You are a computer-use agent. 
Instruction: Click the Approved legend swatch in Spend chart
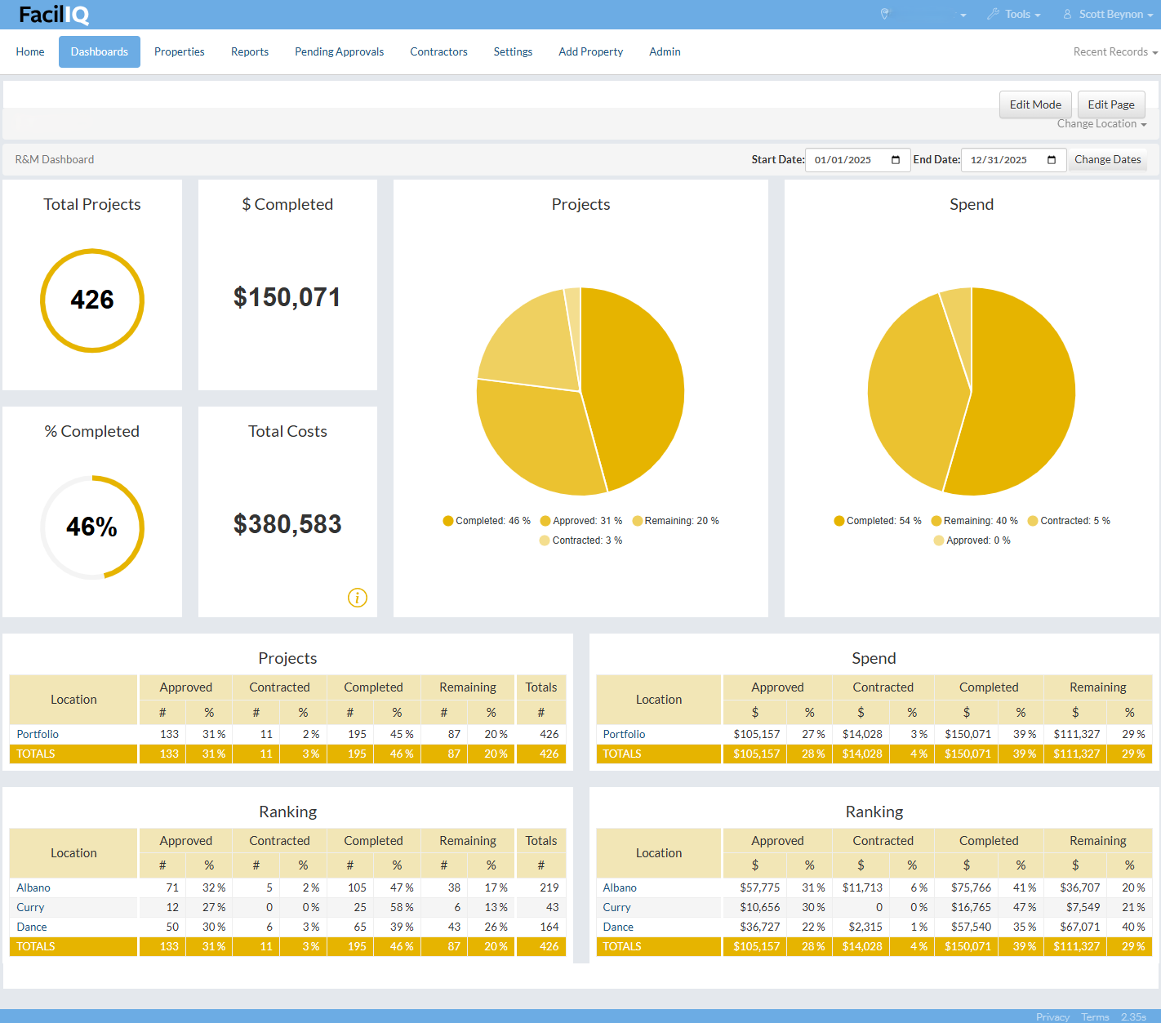tap(939, 540)
